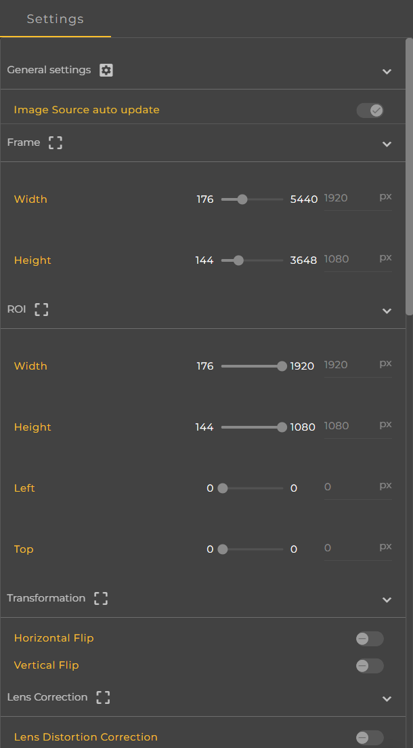Enable Lens Distortion Correction toggle
The image size is (413, 748).
[x=370, y=737]
